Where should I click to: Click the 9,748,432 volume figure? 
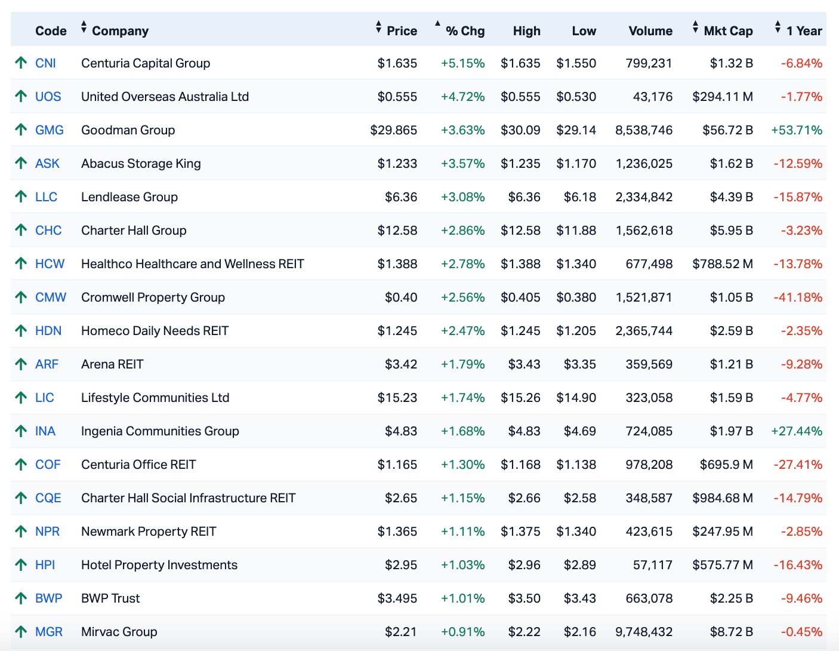(x=644, y=632)
